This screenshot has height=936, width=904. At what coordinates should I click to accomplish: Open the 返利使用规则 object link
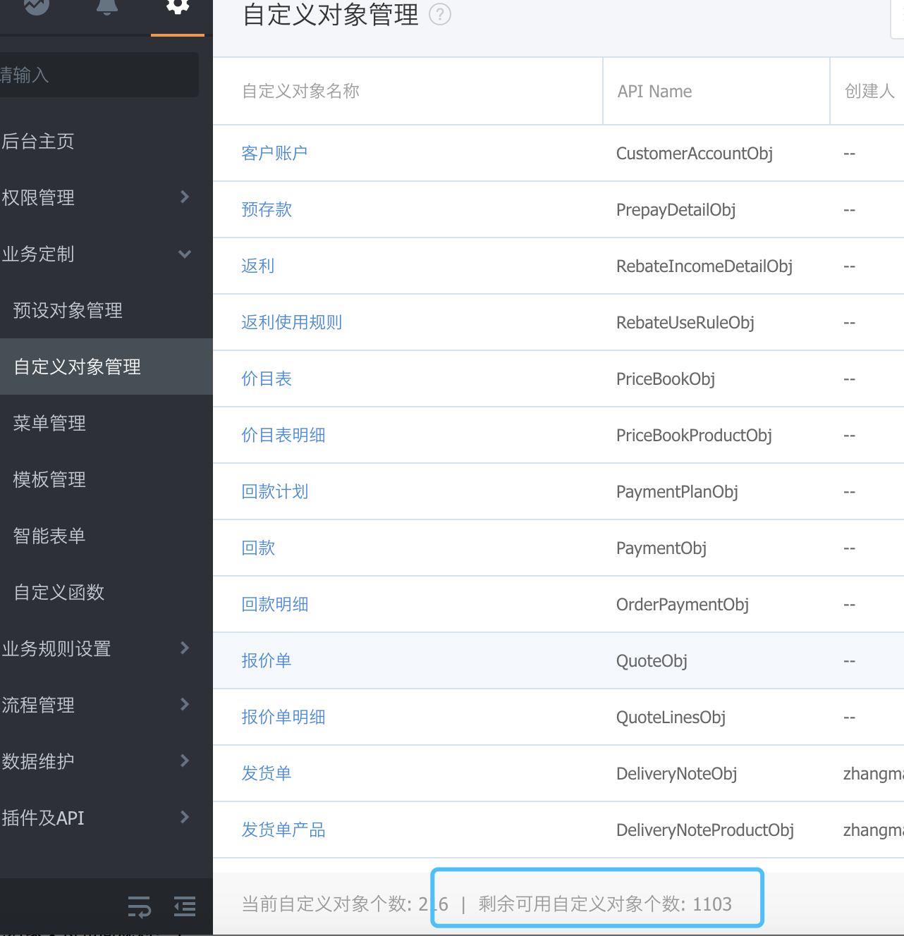click(x=291, y=322)
